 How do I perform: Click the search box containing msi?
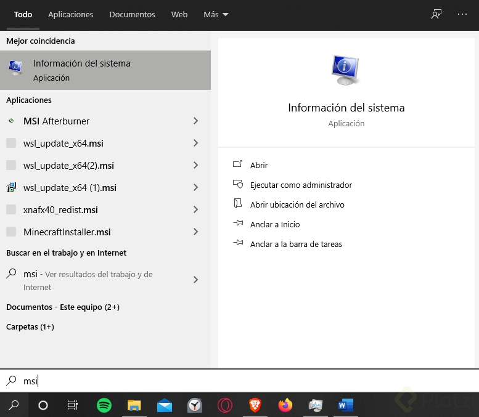(239, 381)
